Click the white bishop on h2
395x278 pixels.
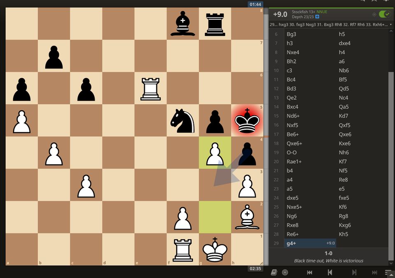pyautogui.click(x=247, y=217)
